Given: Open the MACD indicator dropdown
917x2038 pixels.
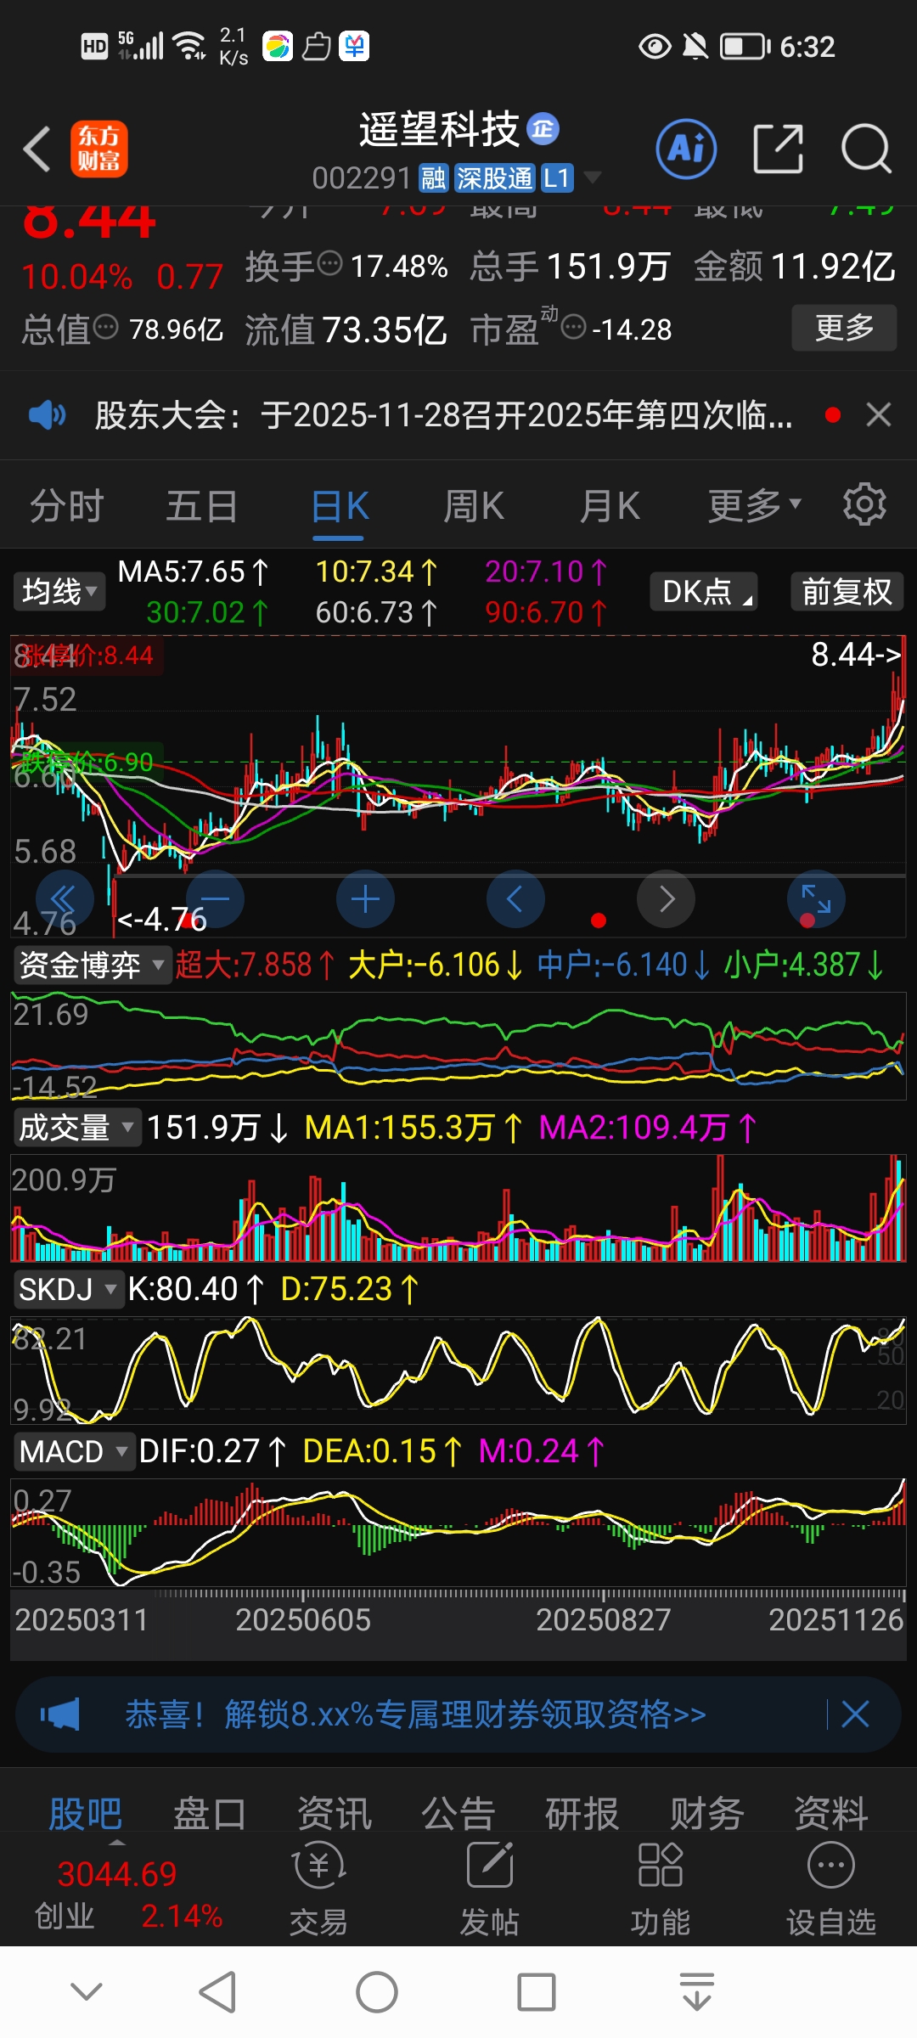Looking at the screenshot, I should pos(74,1451).
